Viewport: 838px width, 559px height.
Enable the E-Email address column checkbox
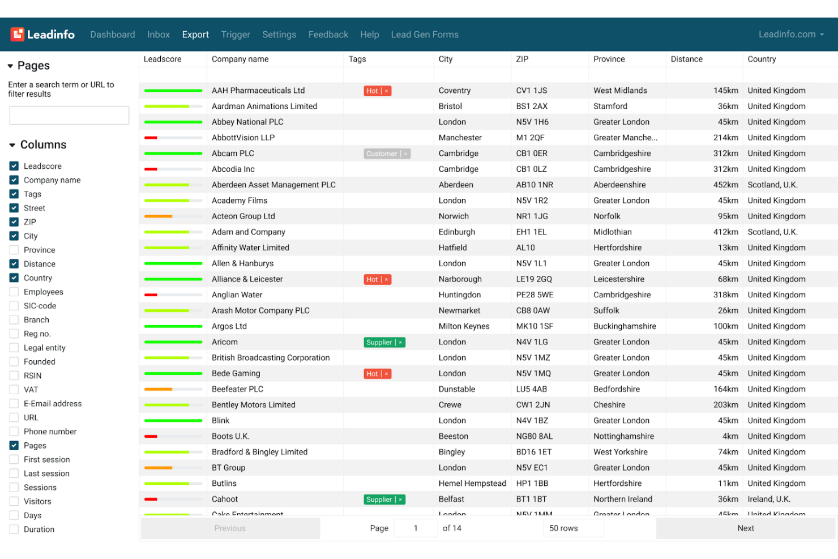(x=14, y=403)
